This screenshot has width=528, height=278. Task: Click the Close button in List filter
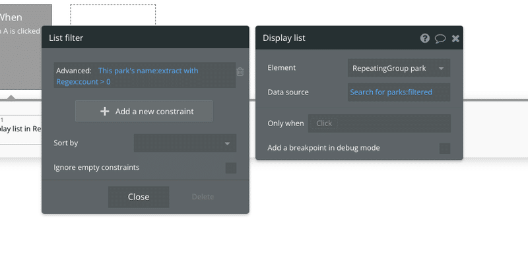139,197
